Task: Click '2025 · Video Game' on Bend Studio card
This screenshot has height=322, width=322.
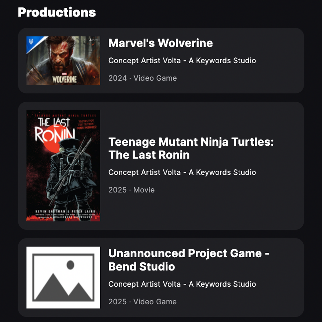Action: coord(142,302)
